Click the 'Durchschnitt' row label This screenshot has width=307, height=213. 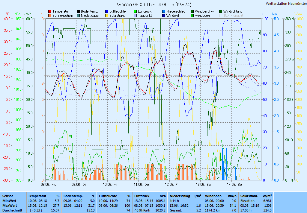point(12,211)
